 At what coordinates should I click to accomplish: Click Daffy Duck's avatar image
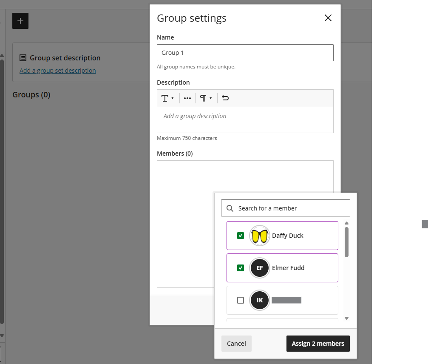259,236
